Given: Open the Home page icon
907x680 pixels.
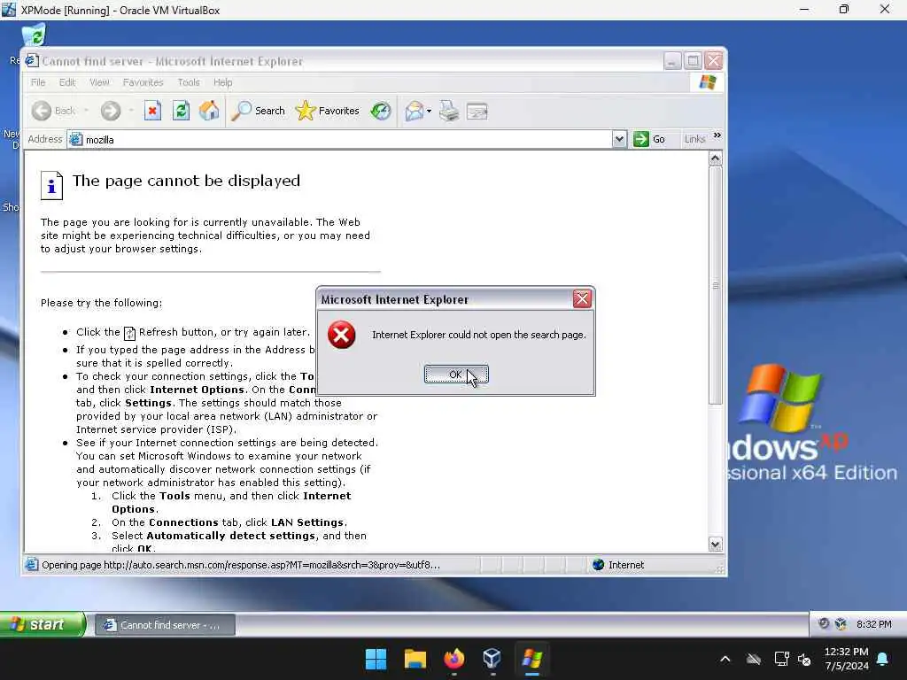Looking at the screenshot, I should click(x=209, y=111).
